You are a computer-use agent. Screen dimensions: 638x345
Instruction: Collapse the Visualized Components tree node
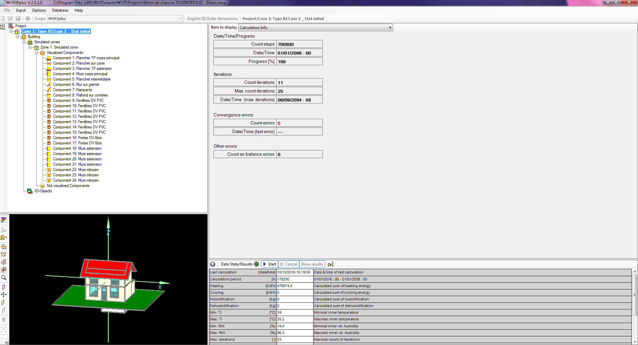[x=37, y=53]
